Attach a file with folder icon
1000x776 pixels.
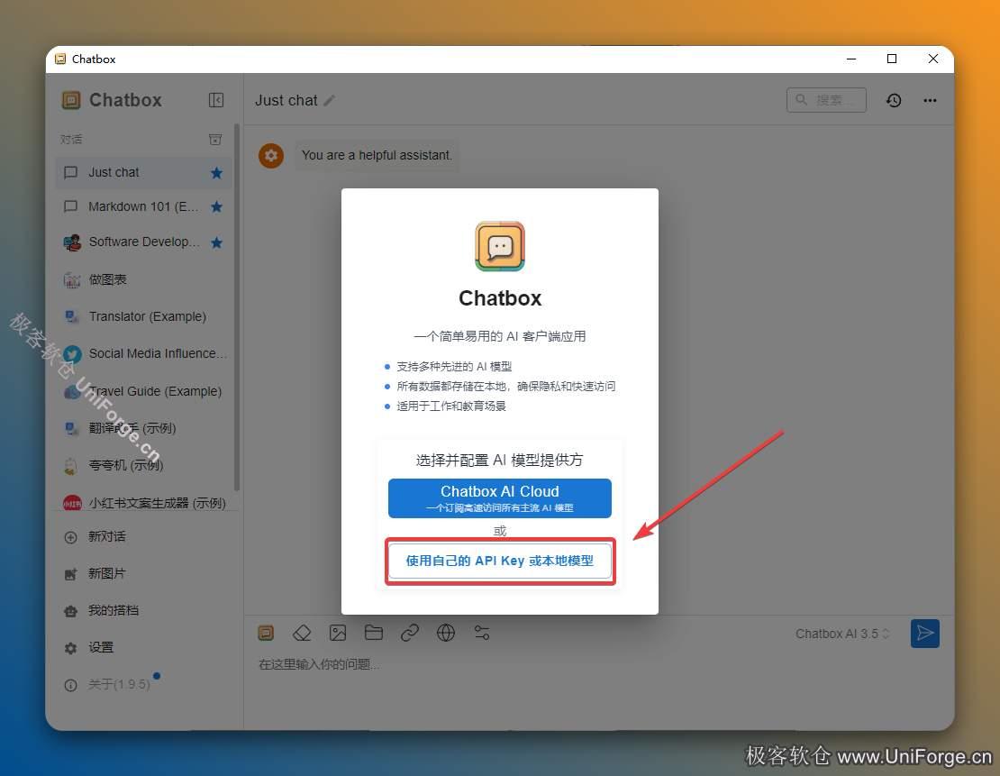pyautogui.click(x=373, y=633)
